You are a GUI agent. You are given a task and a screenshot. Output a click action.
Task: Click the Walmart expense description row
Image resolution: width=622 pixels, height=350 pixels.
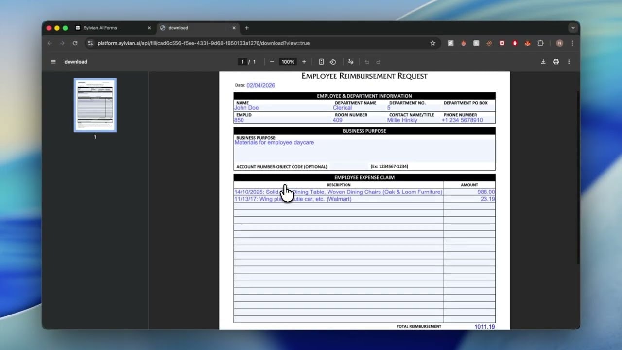tap(339, 199)
